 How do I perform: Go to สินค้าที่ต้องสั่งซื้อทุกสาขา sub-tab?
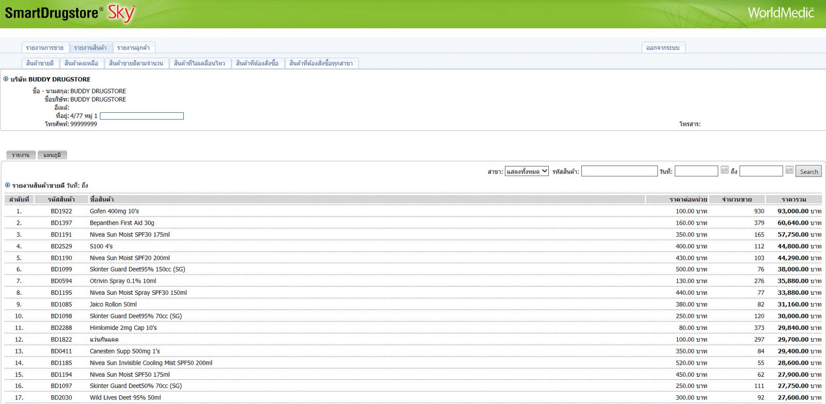click(x=321, y=63)
